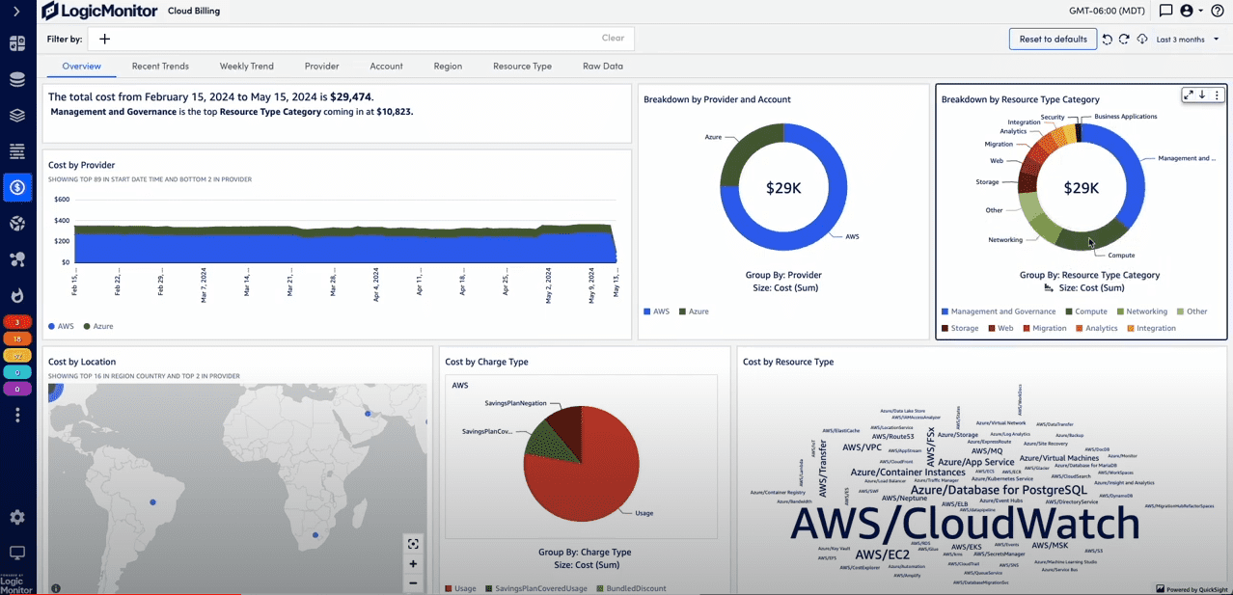Switch to the Provider tab
The height and width of the screenshot is (595, 1233).
point(322,67)
